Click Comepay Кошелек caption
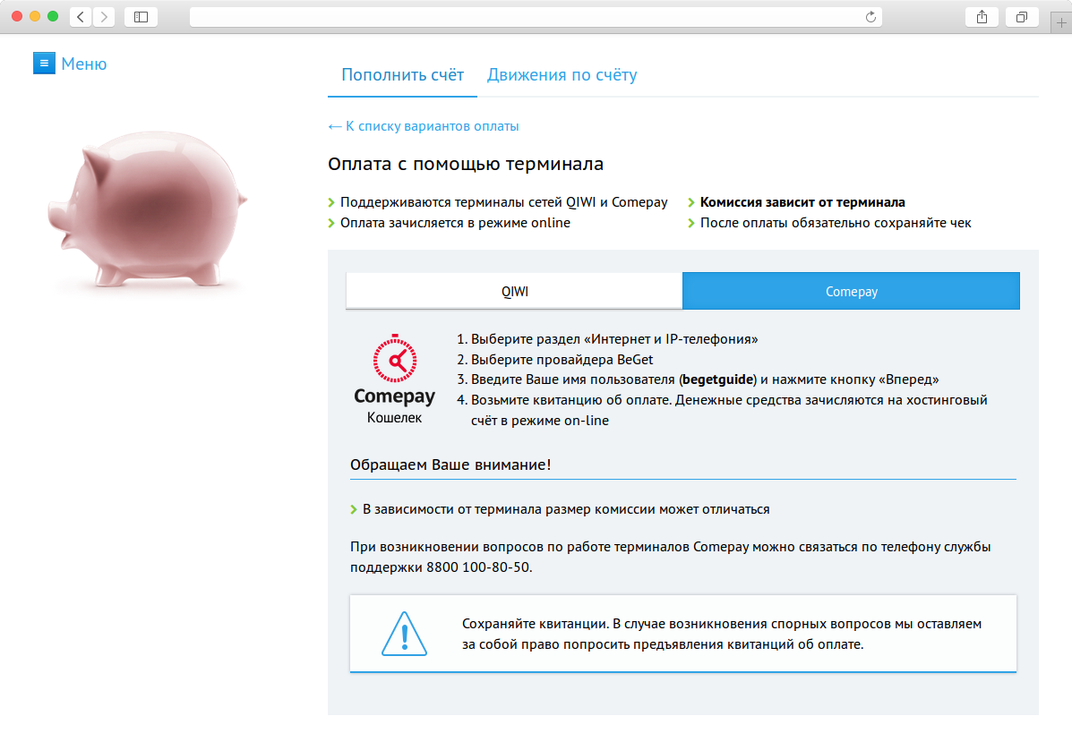The image size is (1072, 733). (x=394, y=405)
